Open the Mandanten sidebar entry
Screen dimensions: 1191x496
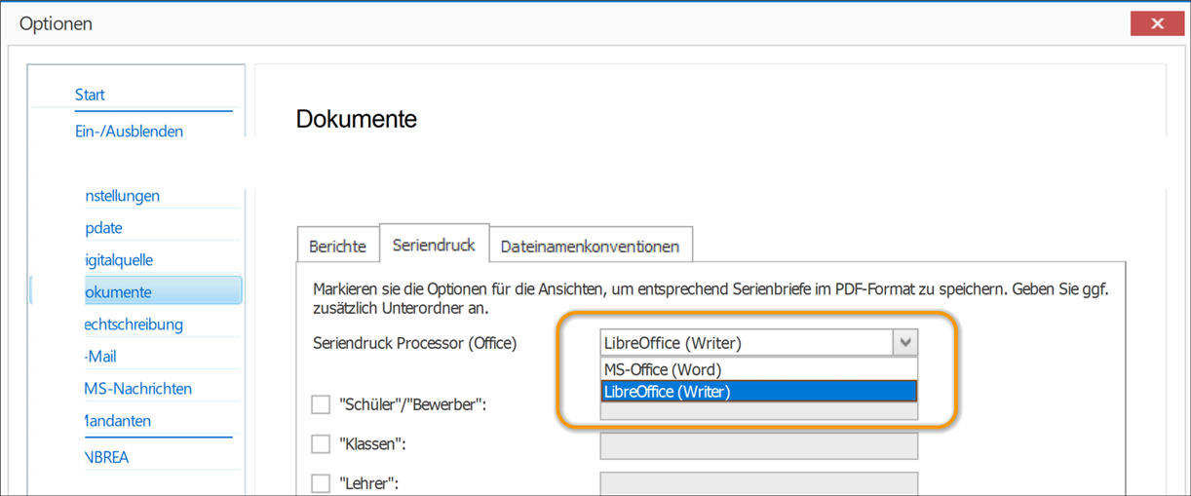[118, 421]
